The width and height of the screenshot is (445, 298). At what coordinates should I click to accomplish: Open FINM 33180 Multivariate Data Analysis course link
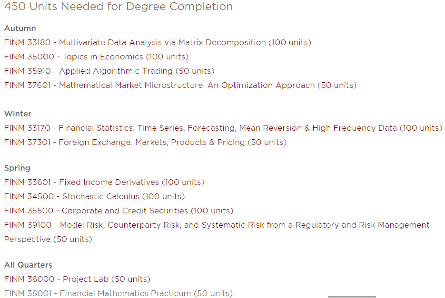click(x=158, y=42)
